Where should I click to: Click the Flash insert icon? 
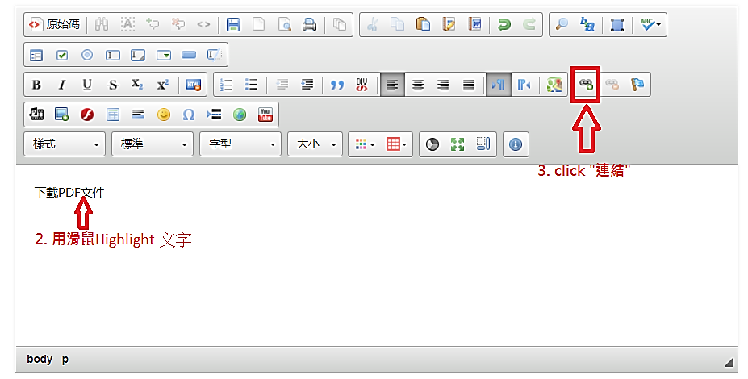pyautogui.click(x=87, y=115)
